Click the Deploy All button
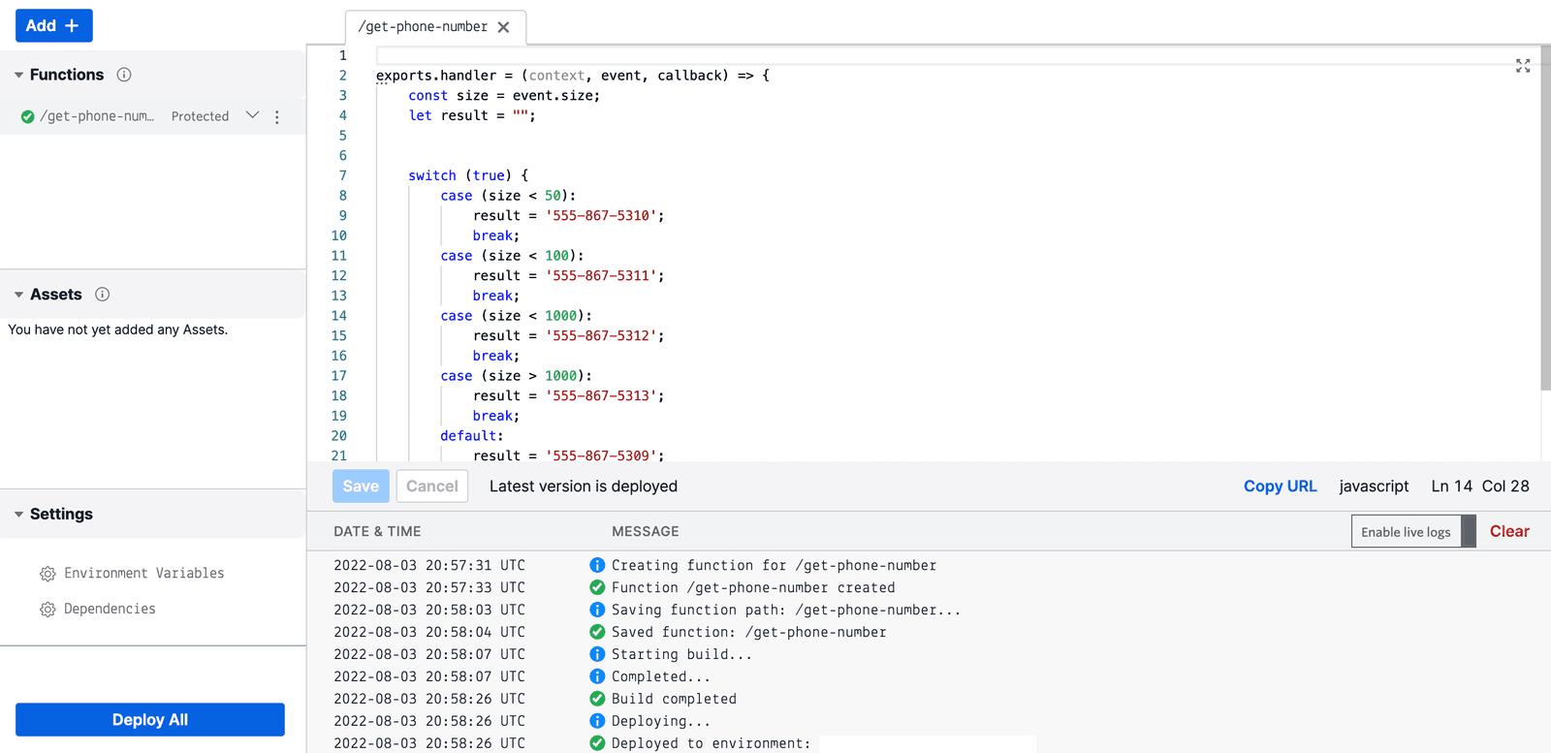1551x753 pixels. pos(150,719)
